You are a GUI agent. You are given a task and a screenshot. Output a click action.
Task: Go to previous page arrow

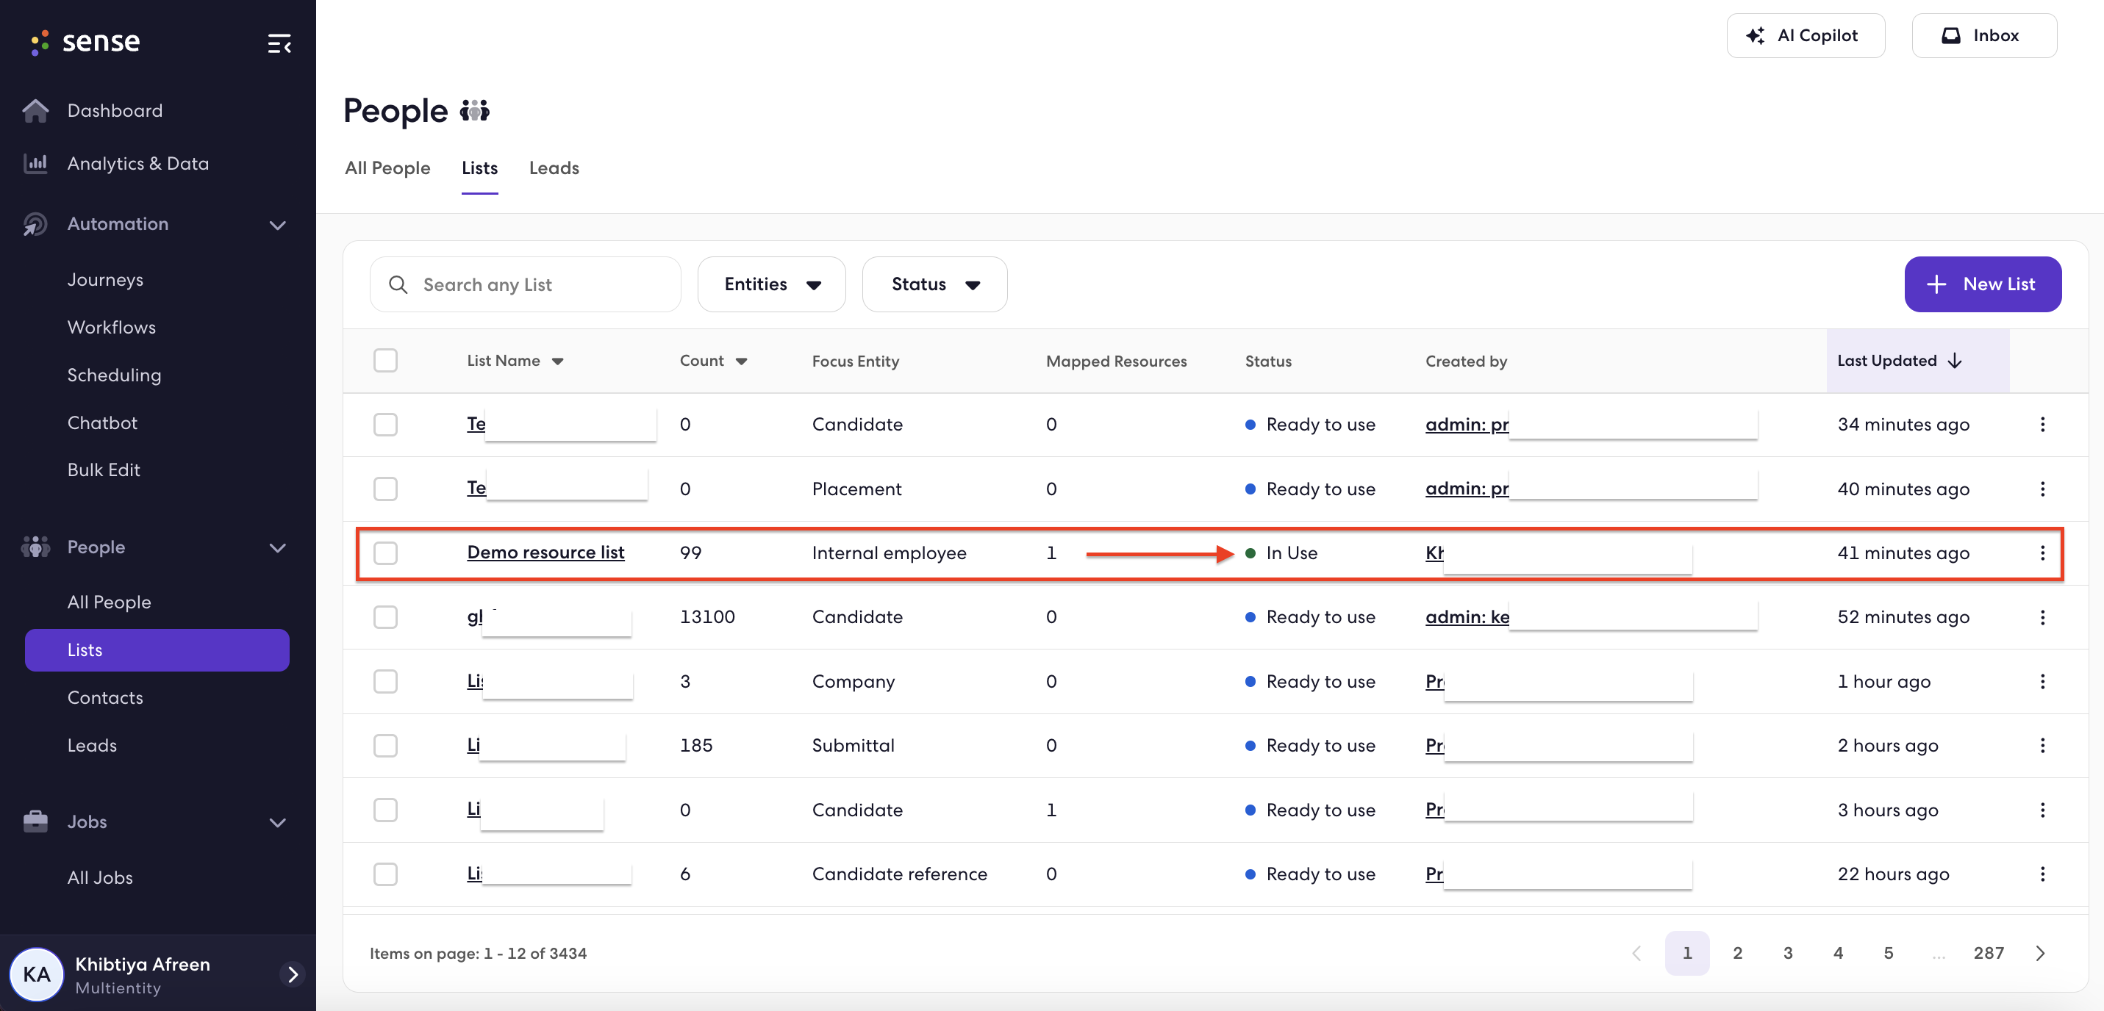pos(1636,953)
